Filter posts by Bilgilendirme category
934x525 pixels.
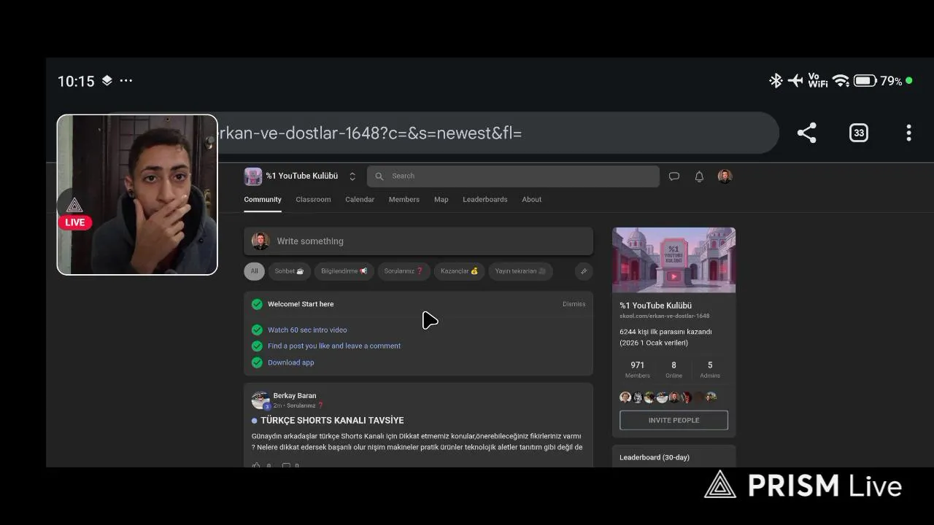(x=344, y=271)
